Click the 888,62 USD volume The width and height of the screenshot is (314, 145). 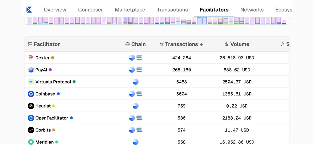pyautogui.click(x=237, y=70)
